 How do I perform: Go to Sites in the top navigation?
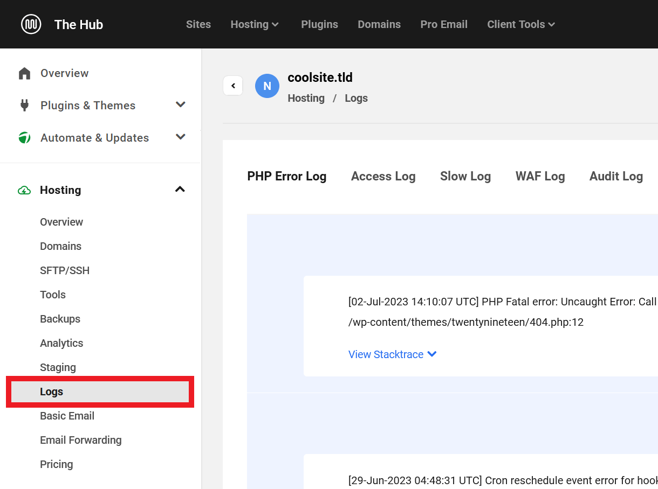[x=198, y=24]
